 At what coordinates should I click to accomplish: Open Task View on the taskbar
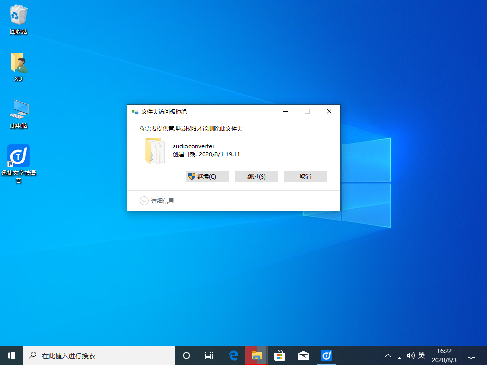pyautogui.click(x=209, y=355)
